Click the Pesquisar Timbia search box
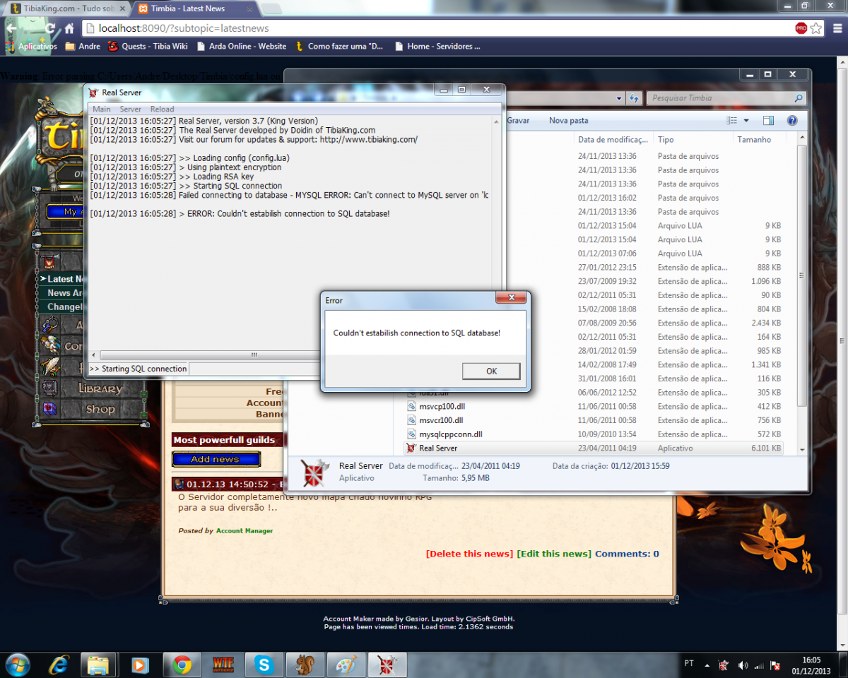 pyautogui.click(x=726, y=98)
